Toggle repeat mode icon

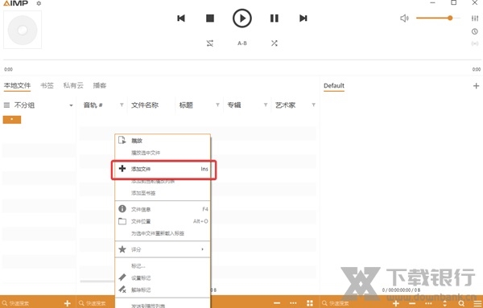coord(210,43)
